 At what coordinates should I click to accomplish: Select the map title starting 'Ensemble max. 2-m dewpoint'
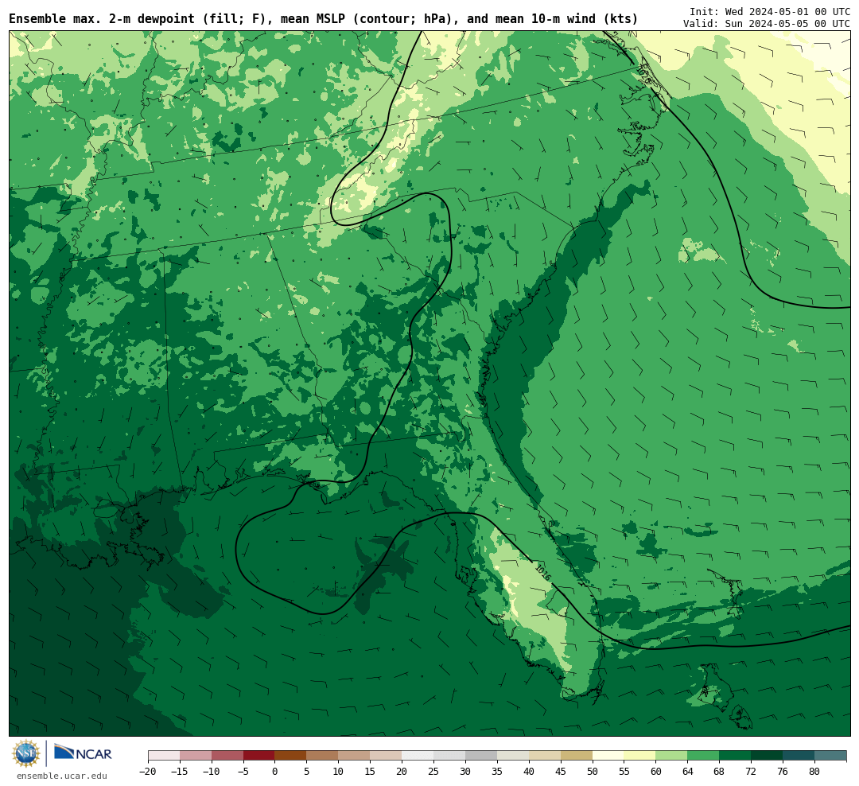pyautogui.click(x=323, y=19)
